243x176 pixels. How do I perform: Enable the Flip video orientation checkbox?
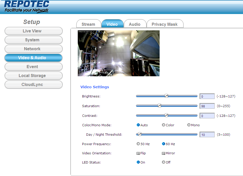point(138,153)
